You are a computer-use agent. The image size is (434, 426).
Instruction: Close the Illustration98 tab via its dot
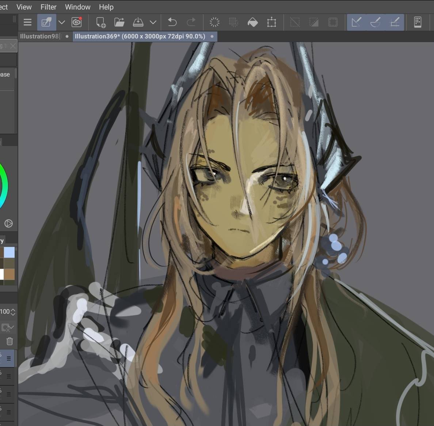click(x=67, y=36)
